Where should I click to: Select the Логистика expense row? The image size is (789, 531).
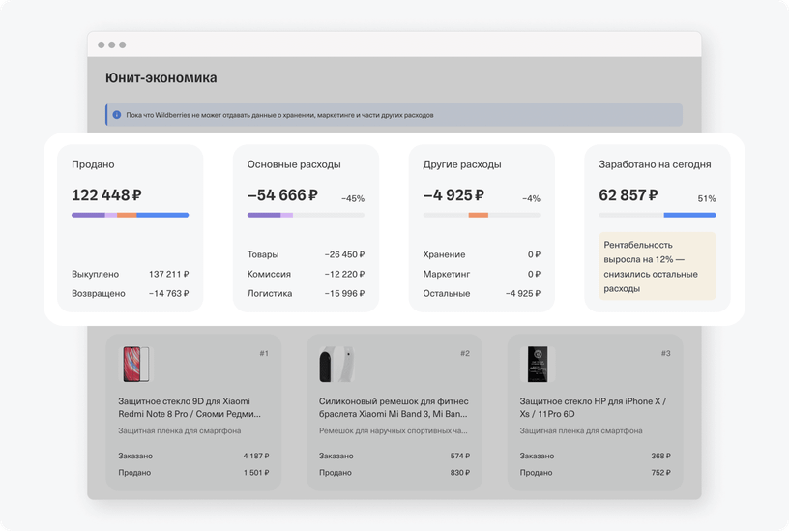[x=306, y=293]
